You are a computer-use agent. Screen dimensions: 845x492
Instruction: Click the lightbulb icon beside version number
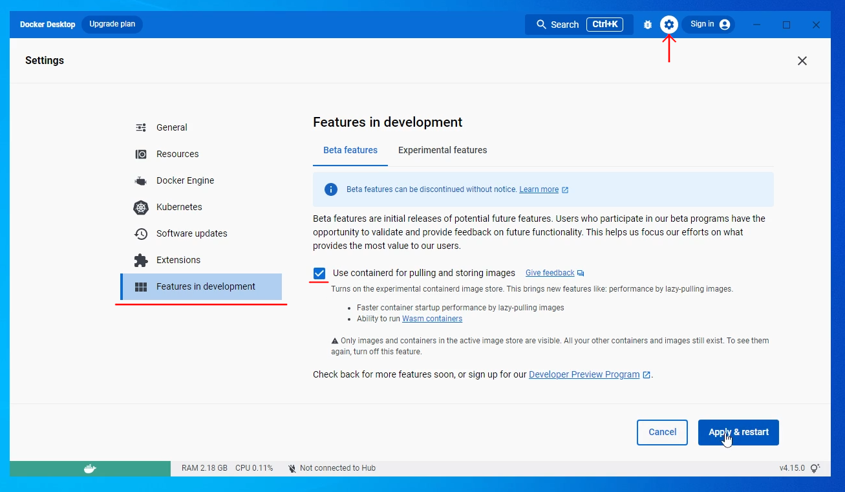(815, 468)
